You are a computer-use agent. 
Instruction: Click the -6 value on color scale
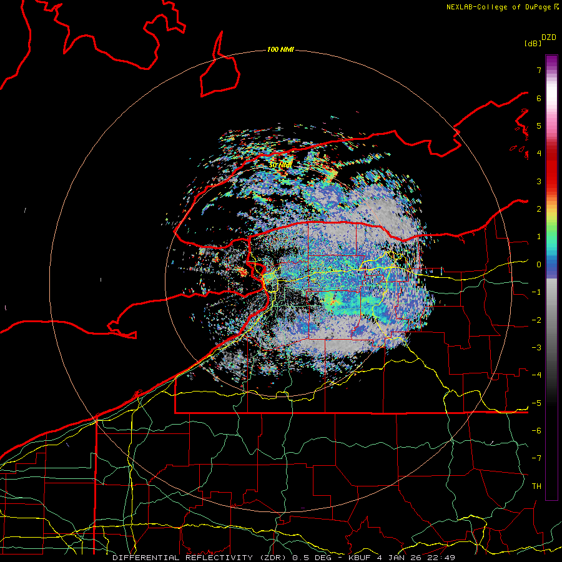click(x=536, y=431)
